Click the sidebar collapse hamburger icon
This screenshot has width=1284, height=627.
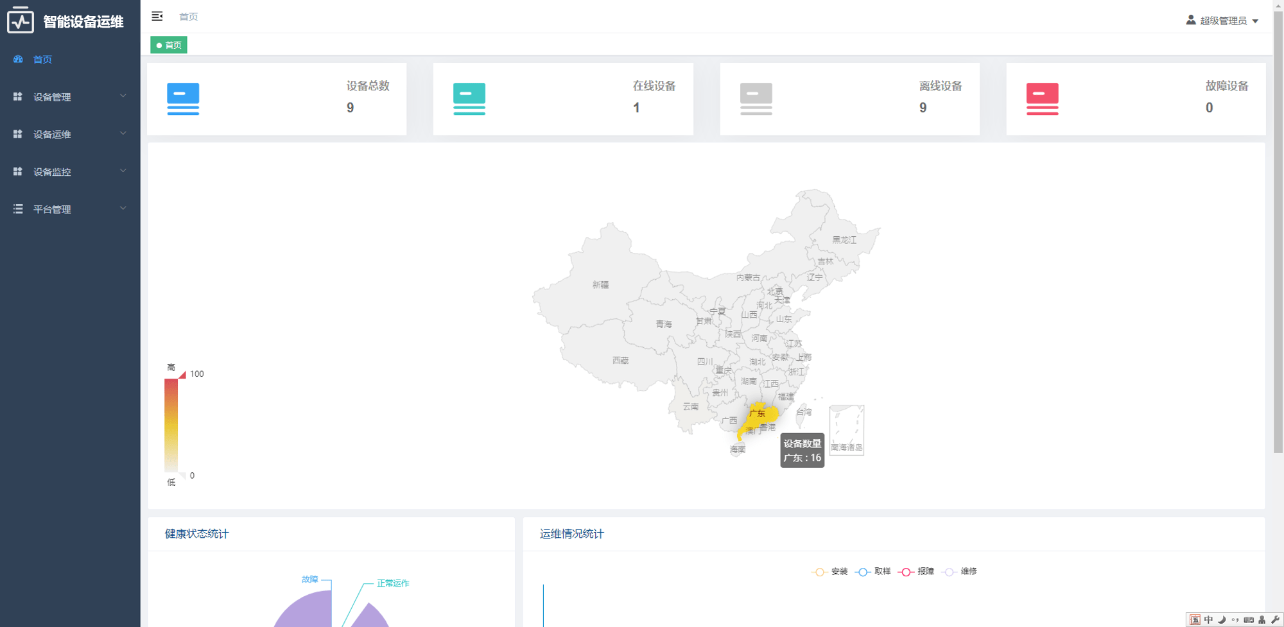157,16
